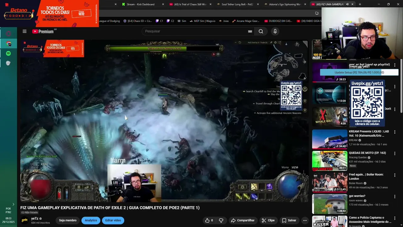Open WHALE BAIT video thumbnail
Viewport: 403px width, 227px height.
(x=330, y=116)
